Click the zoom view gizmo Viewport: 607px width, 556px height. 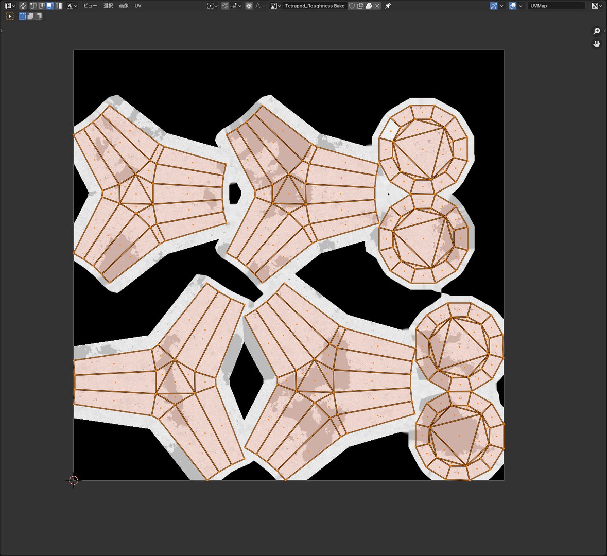pos(597,31)
